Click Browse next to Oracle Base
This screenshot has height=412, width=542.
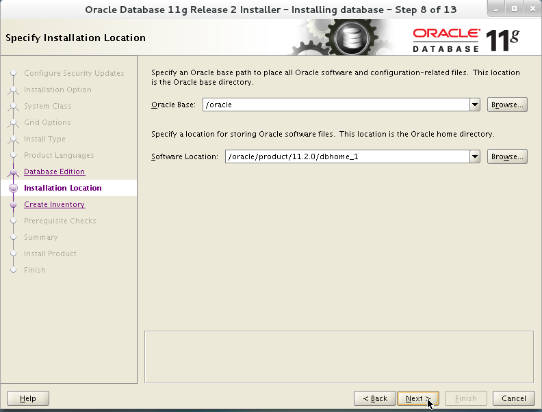507,105
